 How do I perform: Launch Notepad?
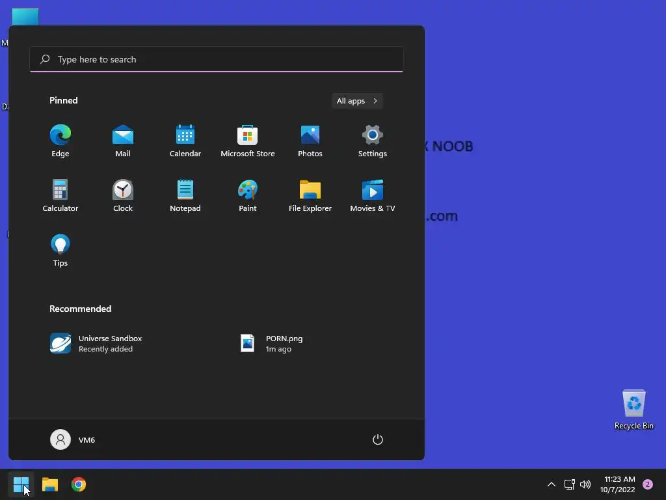[185, 195]
